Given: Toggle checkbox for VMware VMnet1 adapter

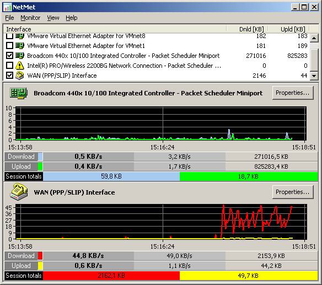Looking at the screenshot, I should (9, 46).
